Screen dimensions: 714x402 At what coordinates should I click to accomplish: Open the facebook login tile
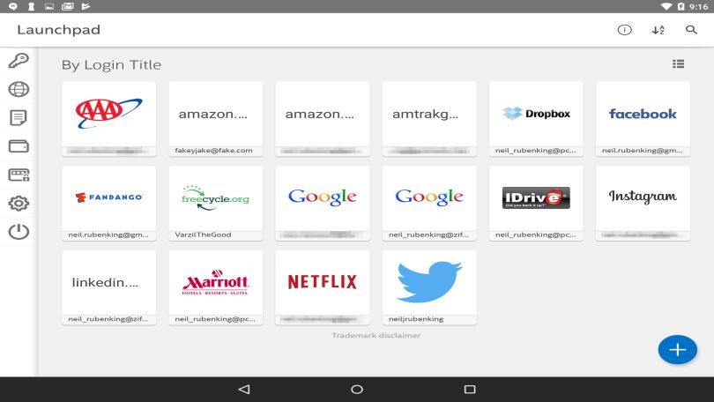click(x=643, y=119)
